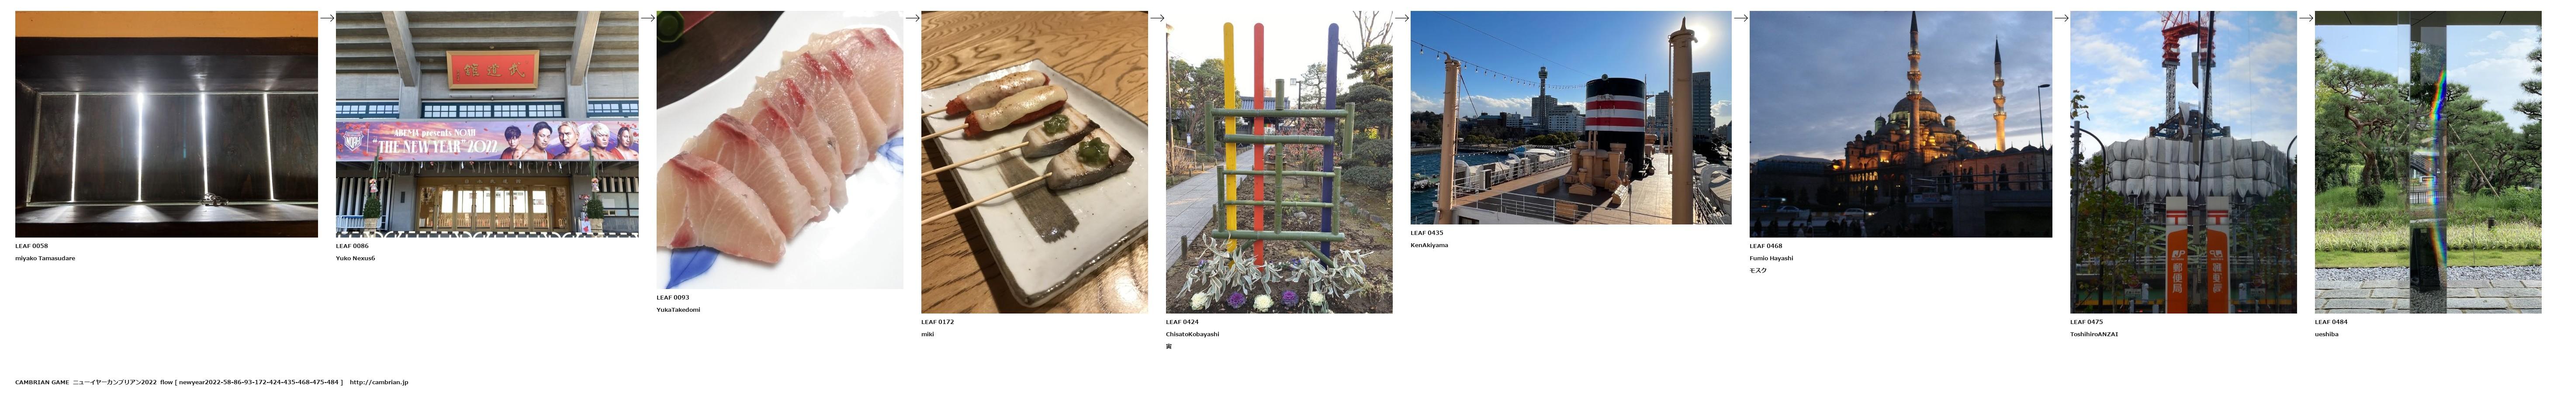Open the mosque at dusk photo
2557x393 pixels.
1901,124
